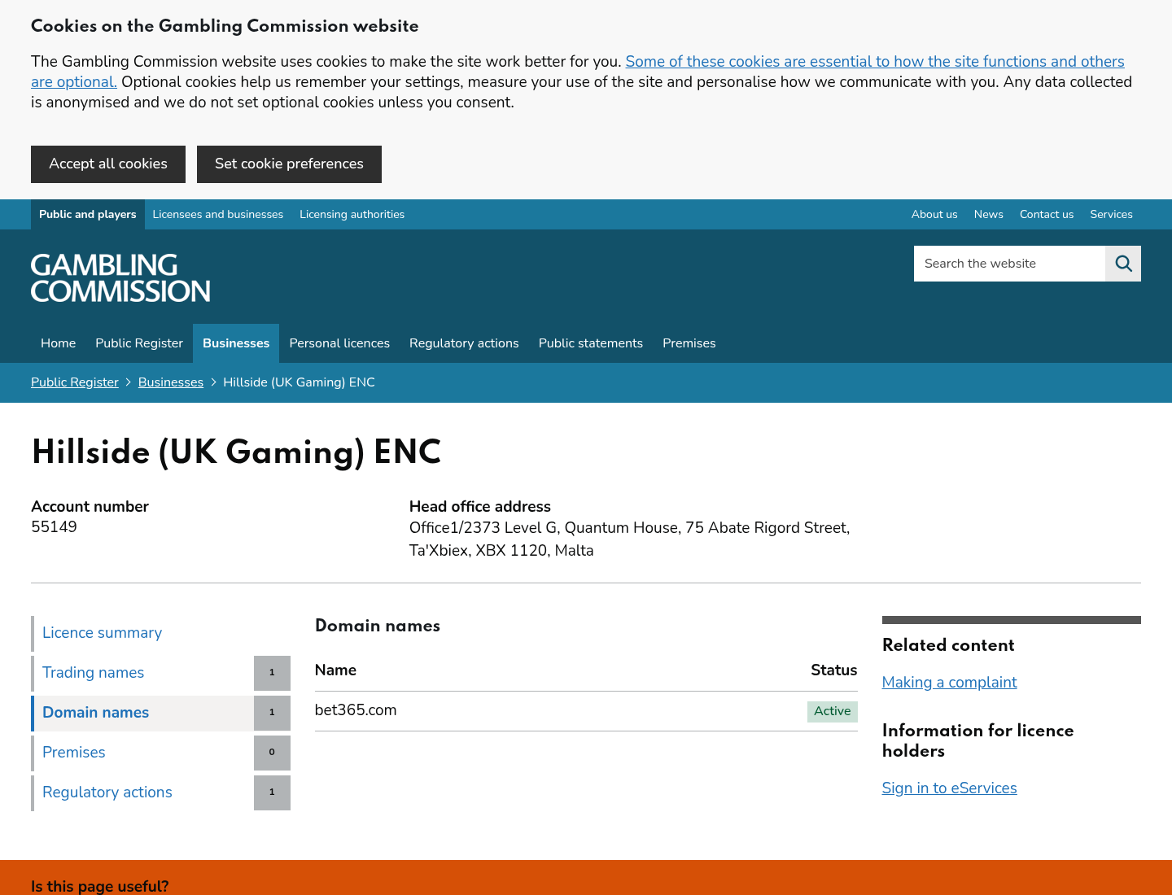The height and width of the screenshot is (895, 1172).
Task: Click Businesses breadcrumb link
Action: [x=171, y=382]
